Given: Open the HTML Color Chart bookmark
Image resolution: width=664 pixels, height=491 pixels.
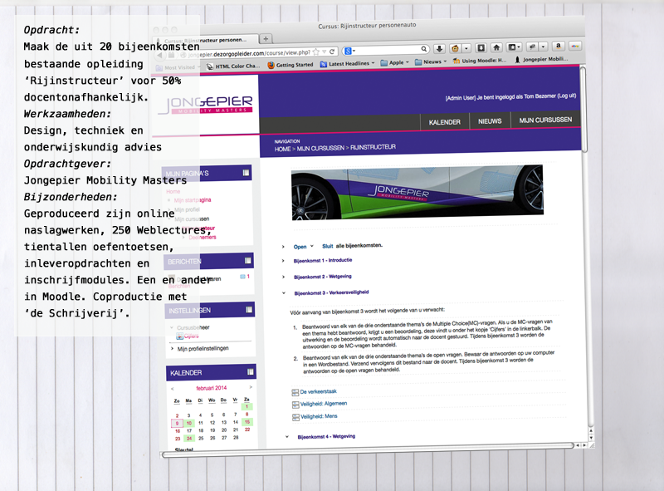Looking at the screenshot, I should 233,66.
